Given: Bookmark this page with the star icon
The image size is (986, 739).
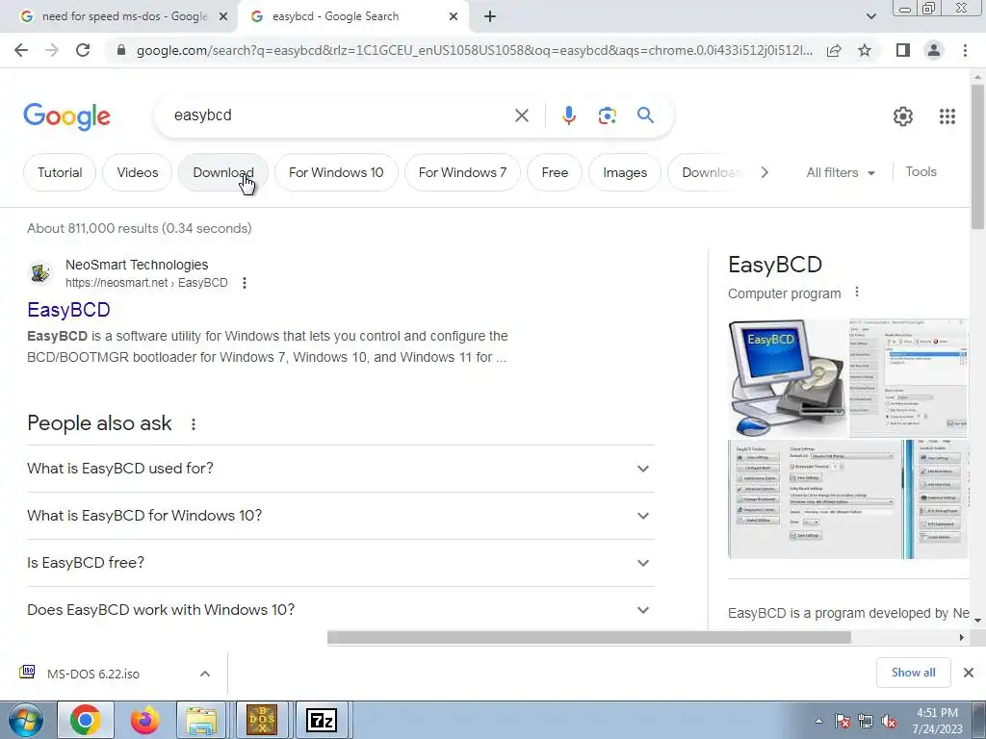Looking at the screenshot, I should coord(865,50).
